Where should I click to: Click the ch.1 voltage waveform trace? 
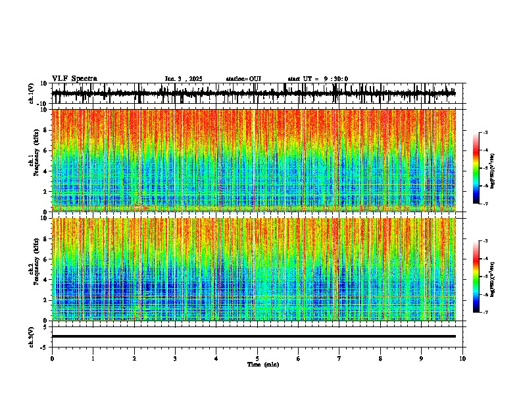pyautogui.click(x=254, y=93)
